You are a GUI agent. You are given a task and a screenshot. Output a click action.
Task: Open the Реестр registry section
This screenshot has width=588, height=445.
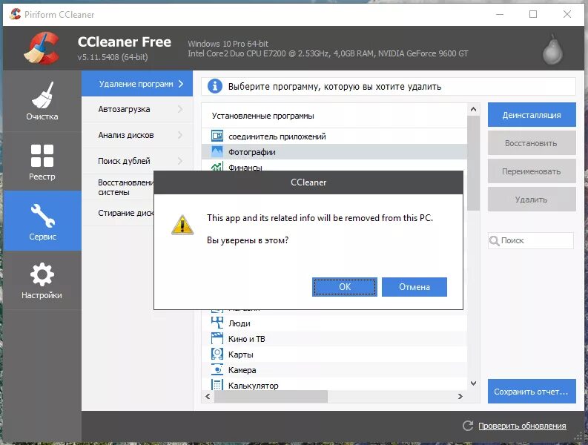click(42, 162)
